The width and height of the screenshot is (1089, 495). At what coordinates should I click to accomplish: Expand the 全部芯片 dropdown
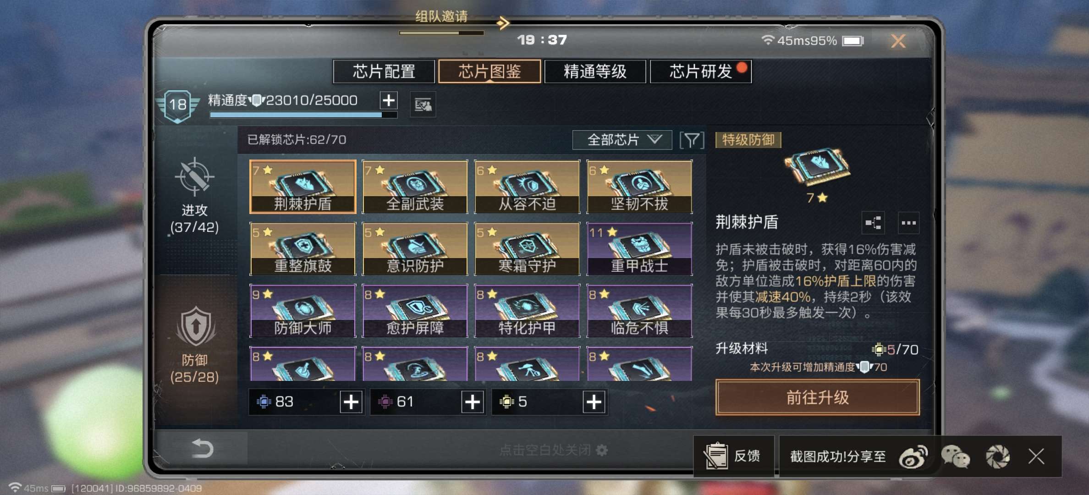(x=622, y=140)
